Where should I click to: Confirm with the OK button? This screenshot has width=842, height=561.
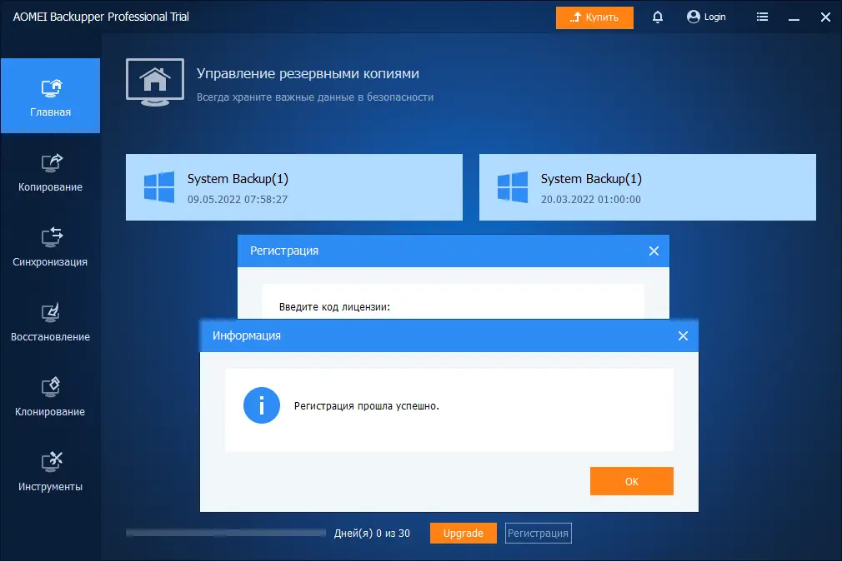[632, 481]
